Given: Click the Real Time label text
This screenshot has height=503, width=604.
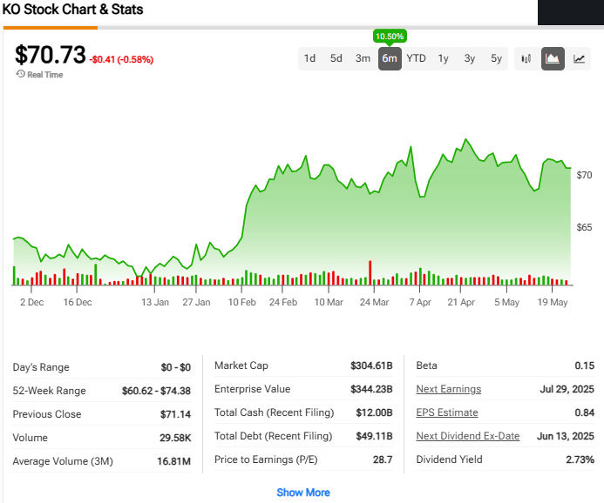Looking at the screenshot, I should 45,75.
